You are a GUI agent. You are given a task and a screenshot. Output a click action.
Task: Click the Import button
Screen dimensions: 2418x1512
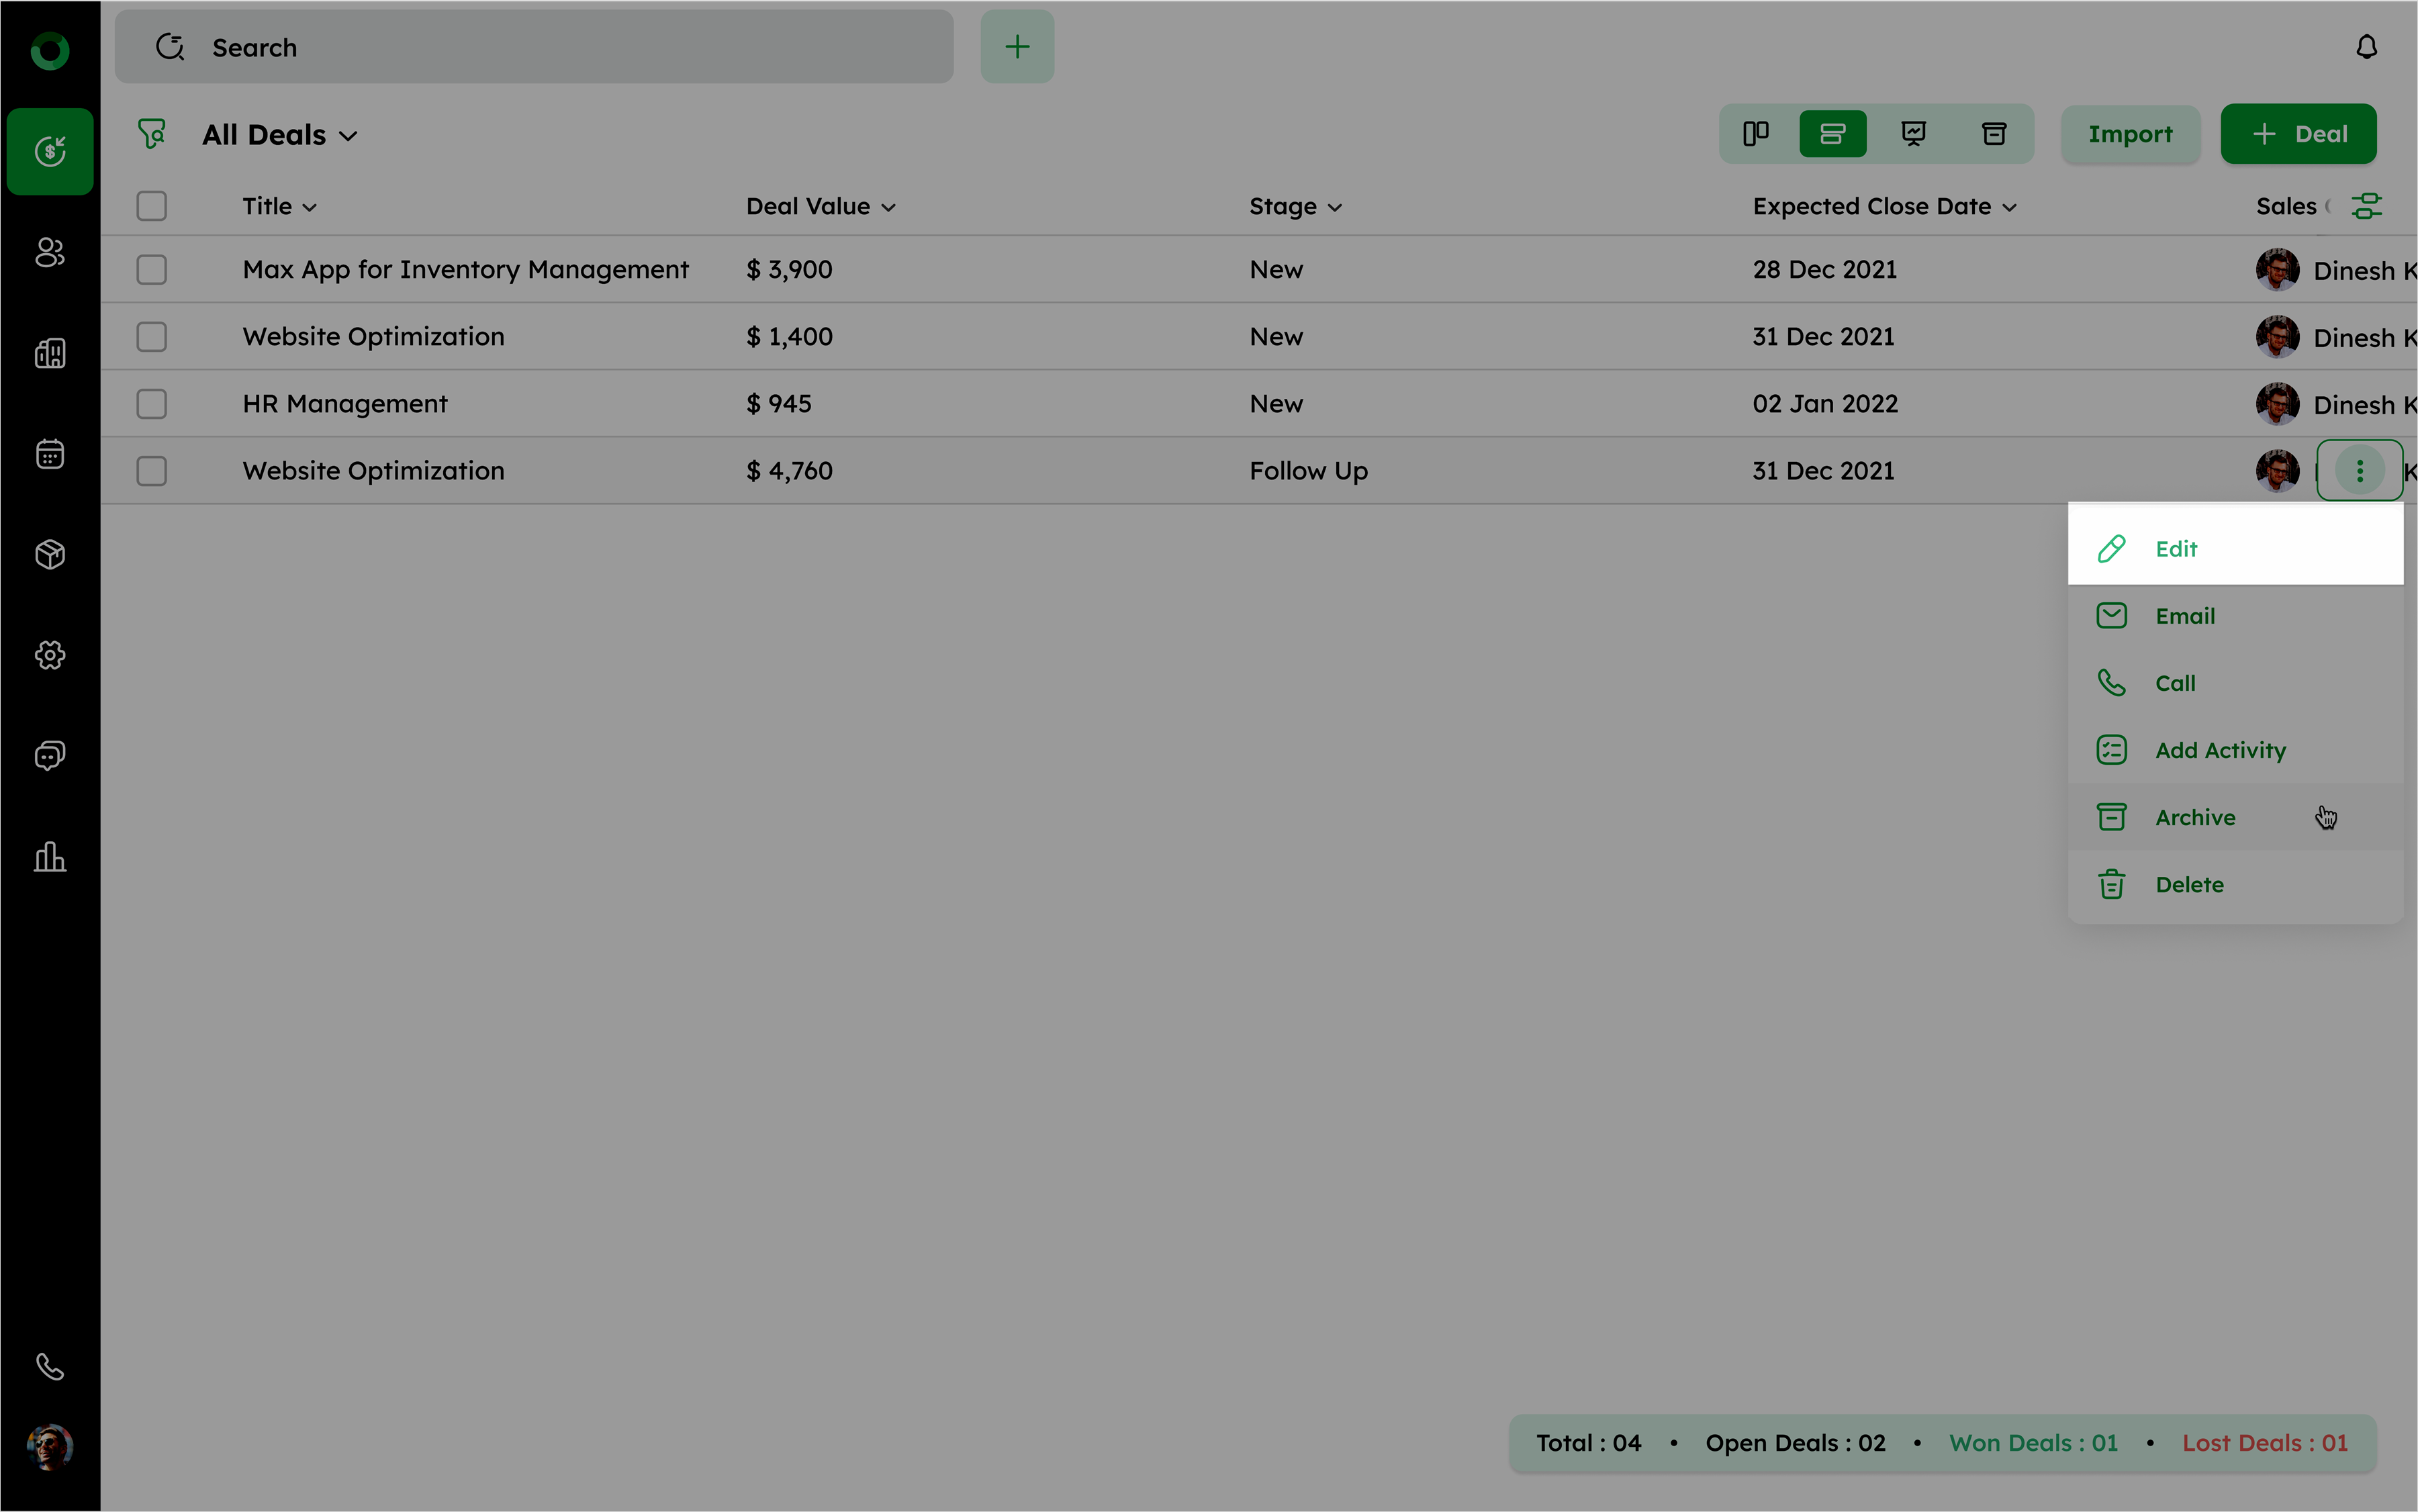tap(2130, 134)
